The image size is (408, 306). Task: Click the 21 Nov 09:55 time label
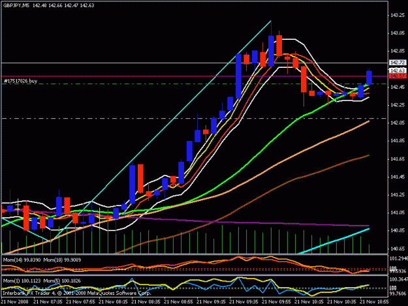(276, 302)
